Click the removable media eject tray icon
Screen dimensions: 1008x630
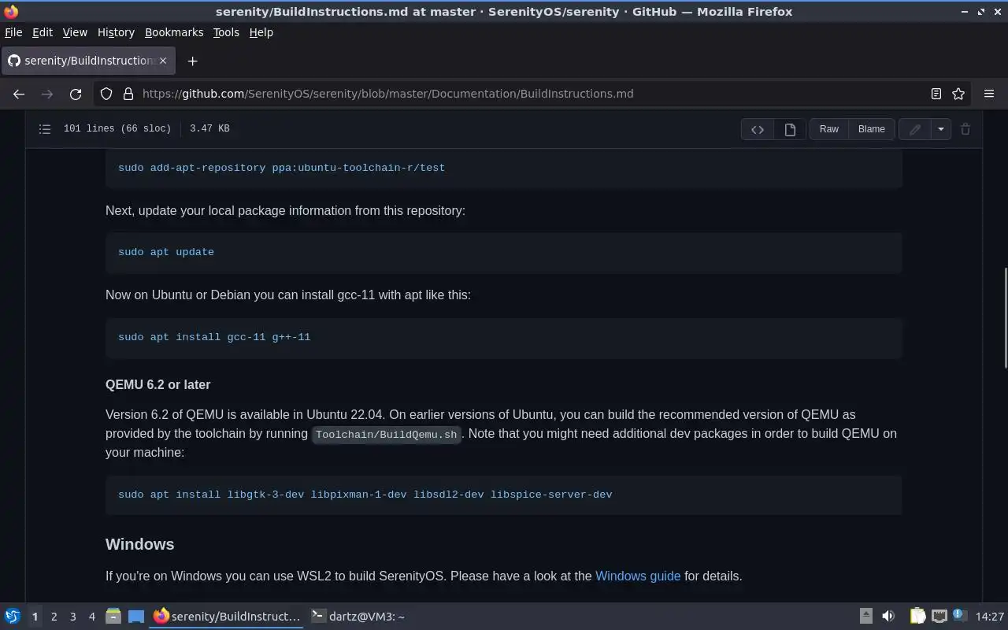click(865, 616)
